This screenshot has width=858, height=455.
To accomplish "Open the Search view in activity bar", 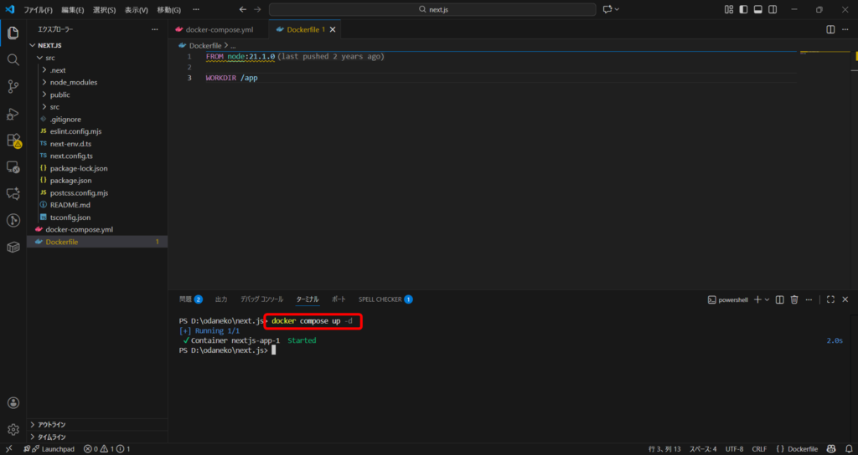I will [13, 59].
